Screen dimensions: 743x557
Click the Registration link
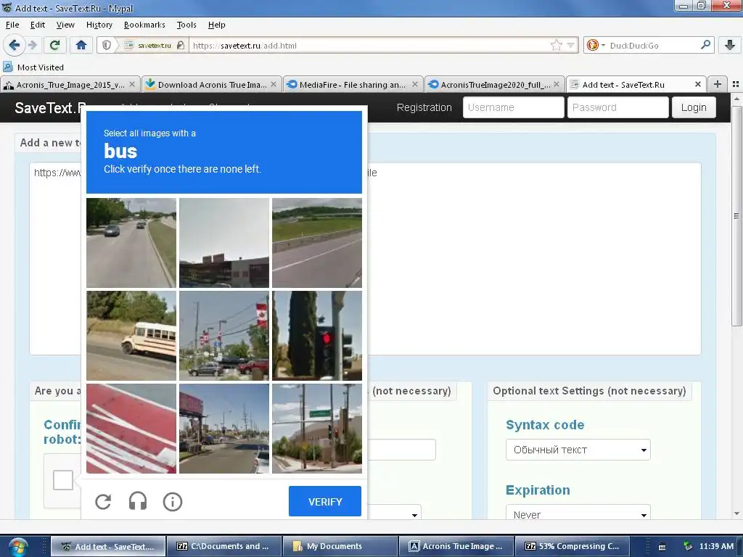tap(424, 107)
